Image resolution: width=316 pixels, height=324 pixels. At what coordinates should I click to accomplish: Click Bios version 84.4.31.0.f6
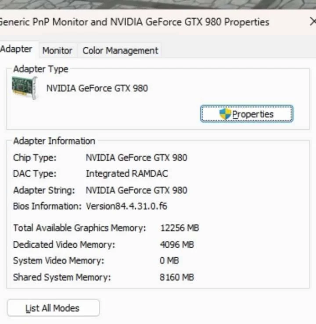pos(126,206)
